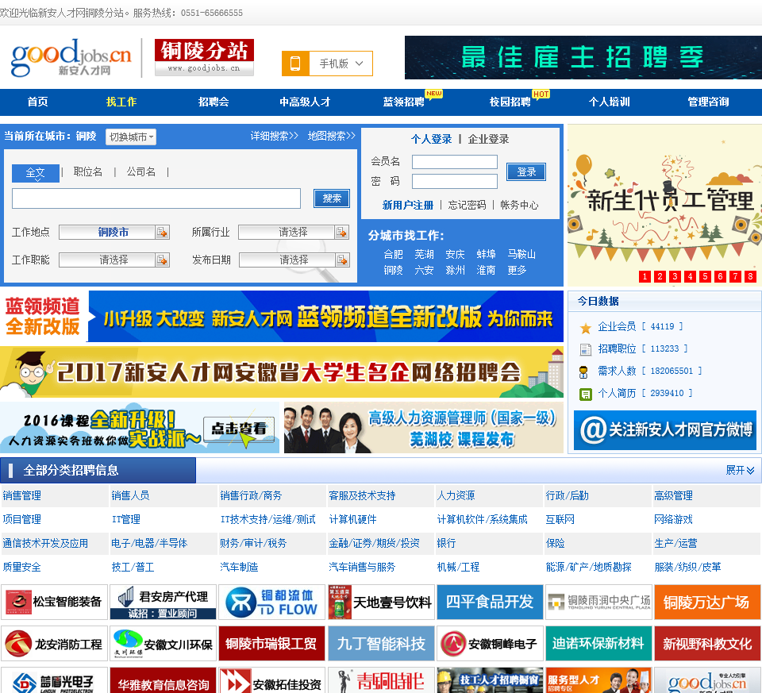Open 蓝领招聘 in navigation bar
This screenshot has width=762, height=693.
(x=403, y=102)
